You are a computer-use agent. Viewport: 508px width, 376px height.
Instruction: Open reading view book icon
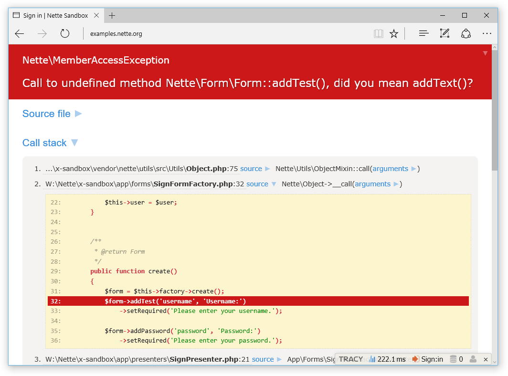click(x=379, y=34)
